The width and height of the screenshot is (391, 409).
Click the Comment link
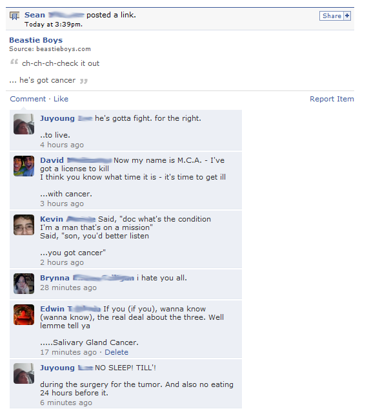[x=28, y=99]
